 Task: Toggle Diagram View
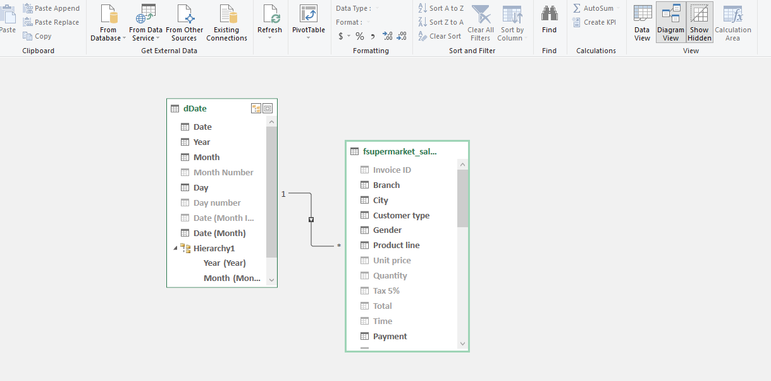click(670, 23)
